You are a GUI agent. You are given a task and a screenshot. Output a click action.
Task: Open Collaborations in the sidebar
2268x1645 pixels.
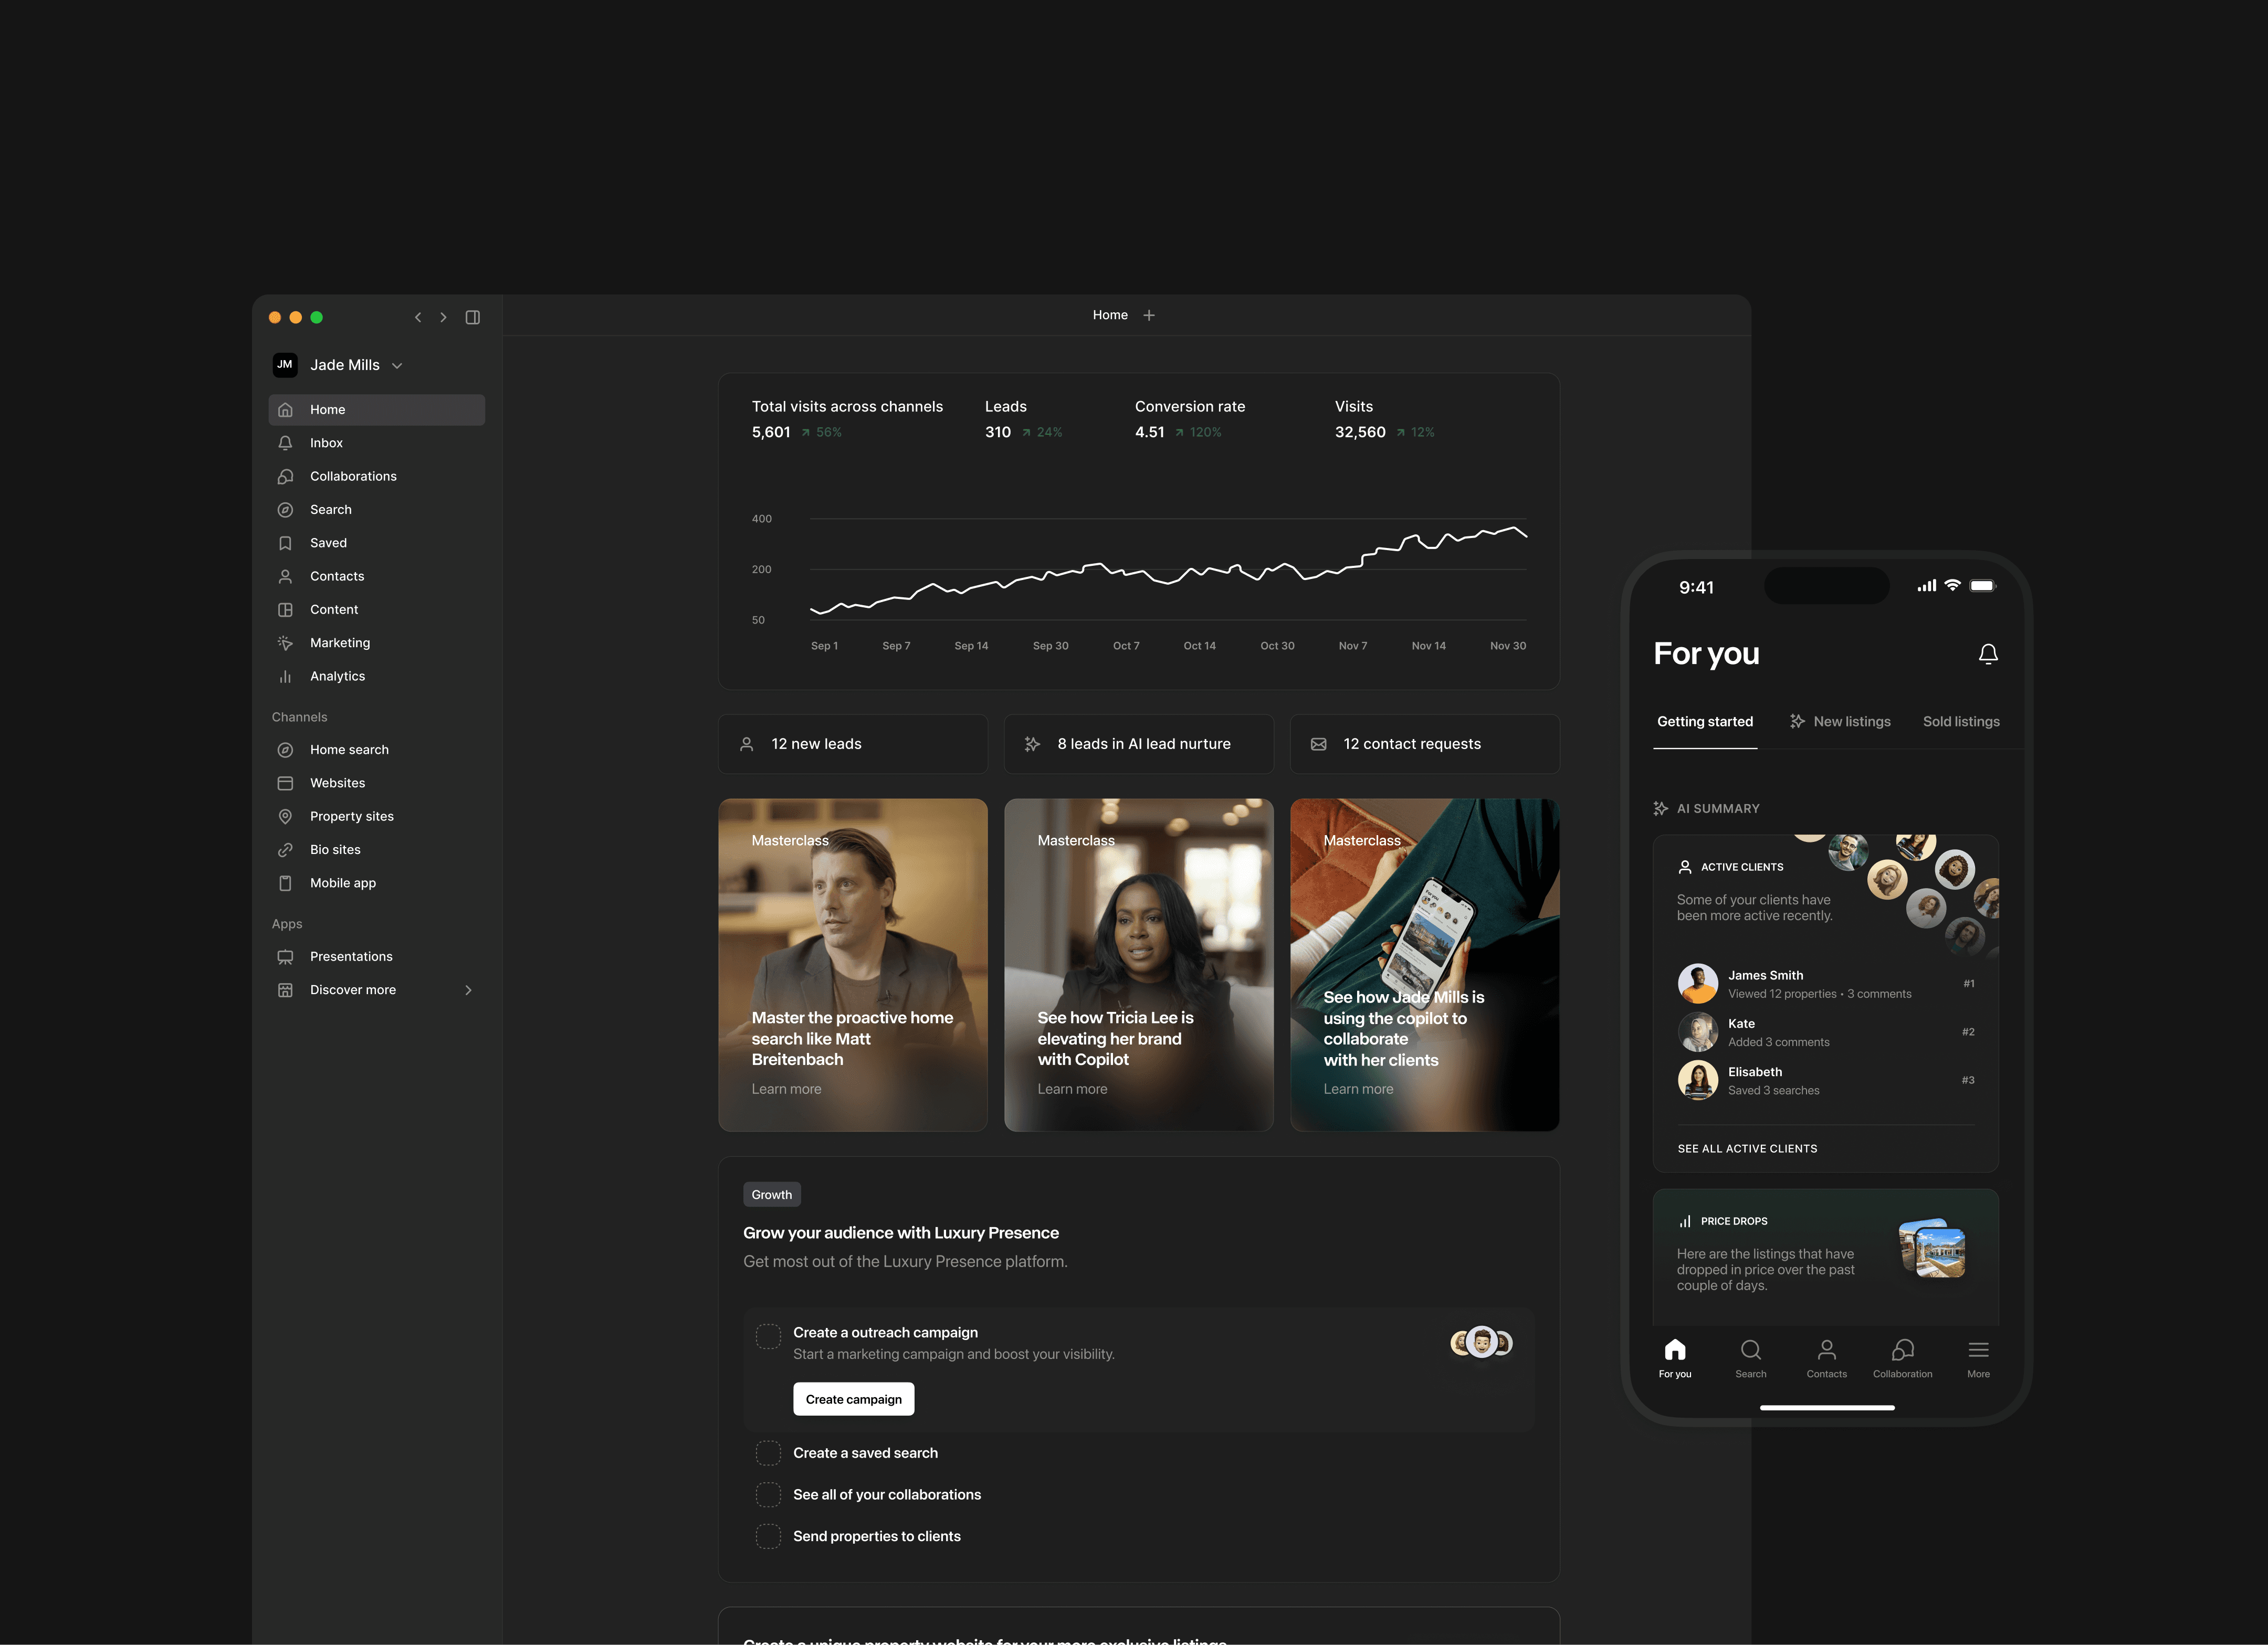click(x=353, y=476)
